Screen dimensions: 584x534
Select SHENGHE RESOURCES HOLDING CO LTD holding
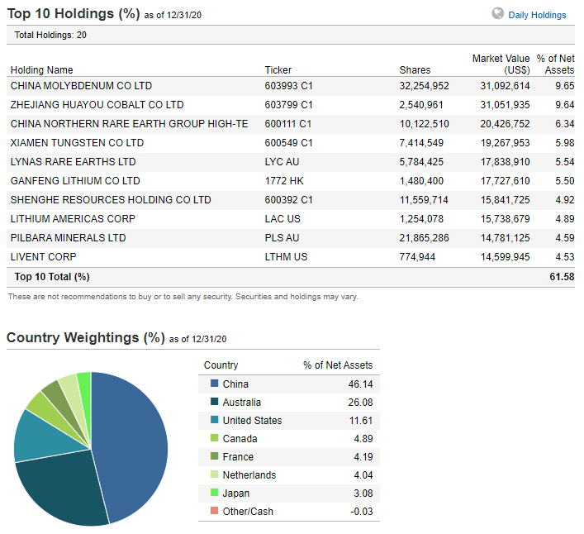(x=111, y=200)
